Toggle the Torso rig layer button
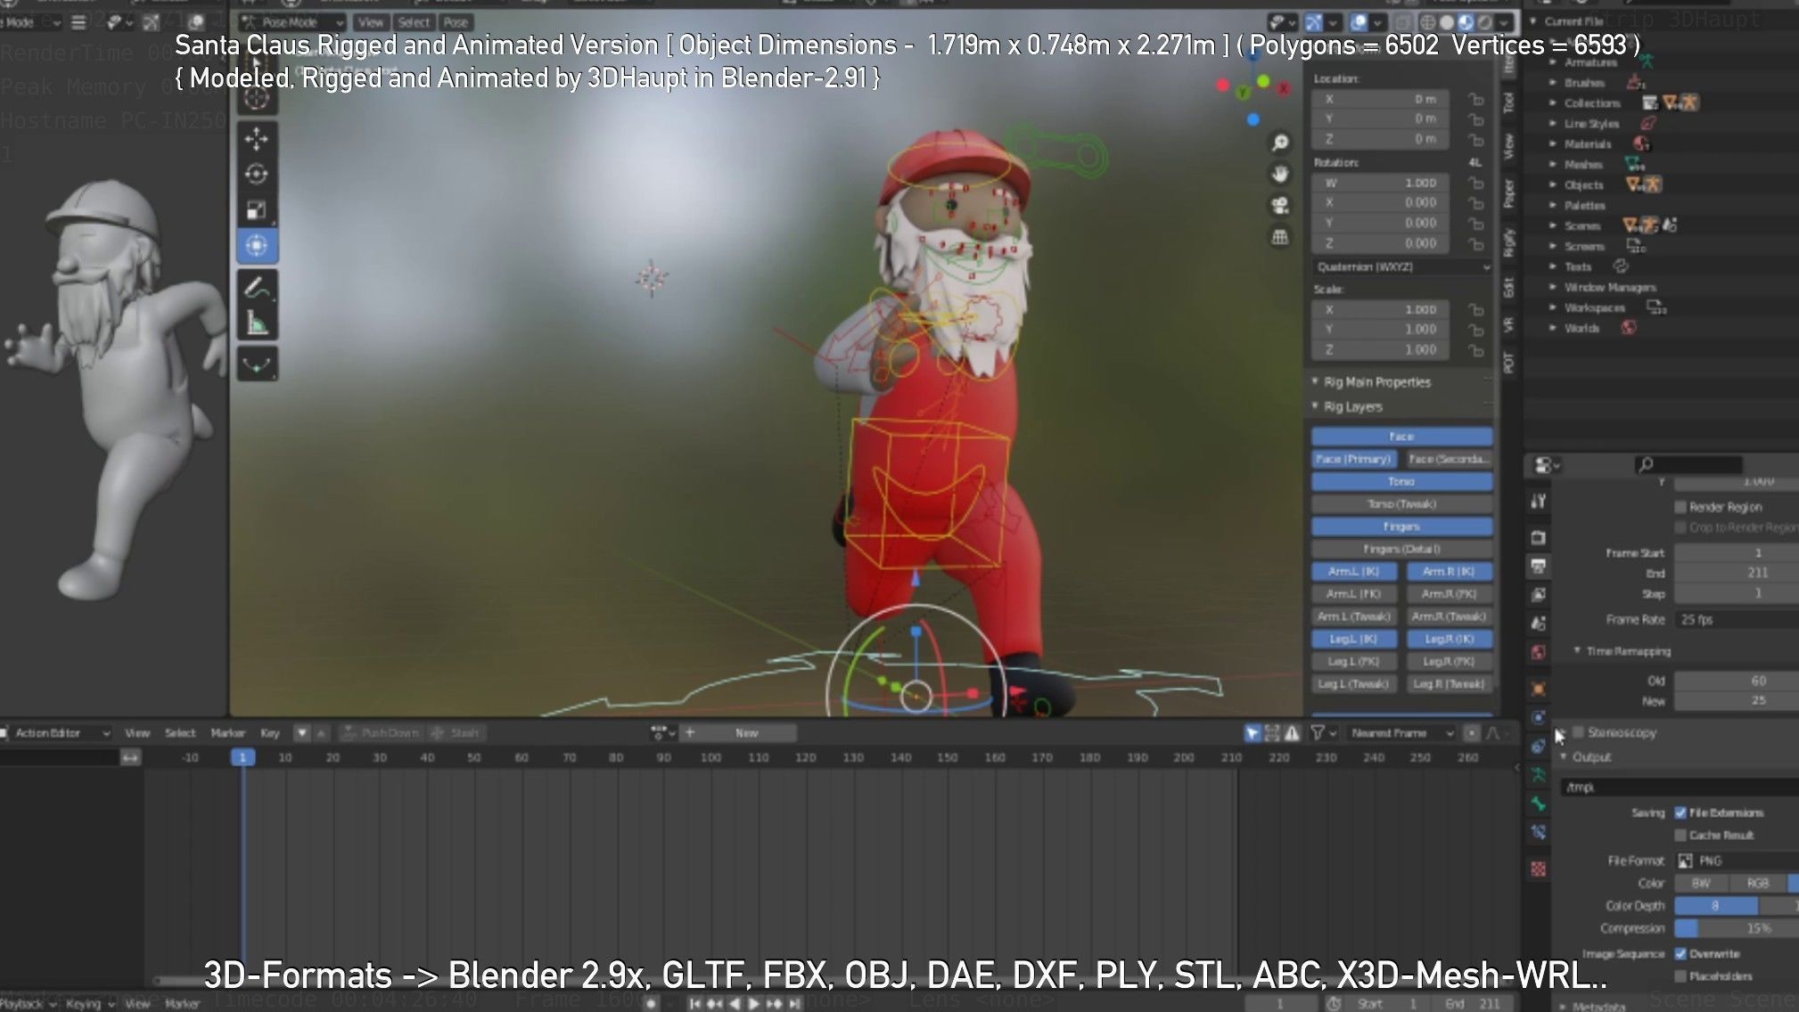The image size is (1799, 1012). pyautogui.click(x=1401, y=481)
